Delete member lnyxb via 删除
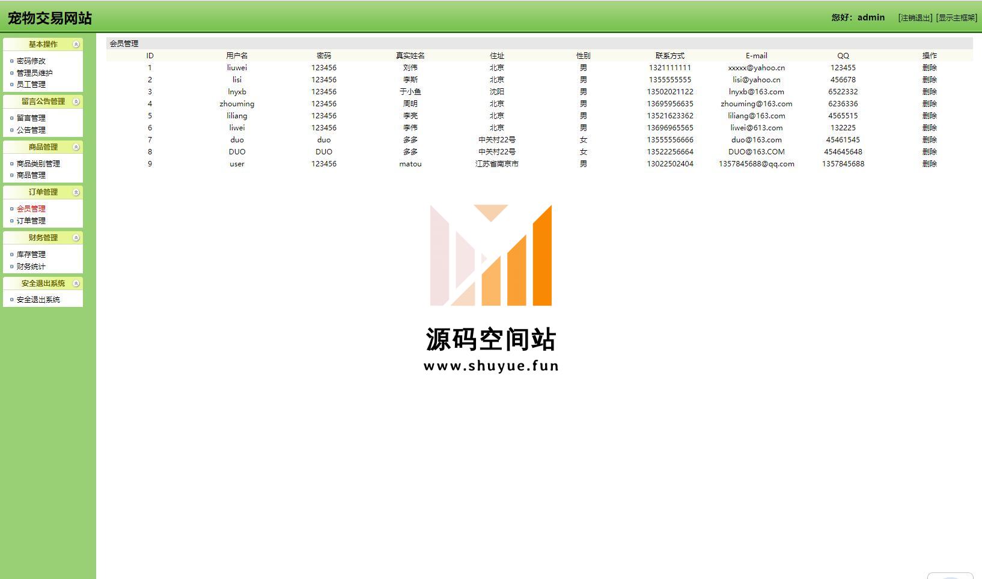Image resolution: width=982 pixels, height=579 pixels. tap(930, 91)
